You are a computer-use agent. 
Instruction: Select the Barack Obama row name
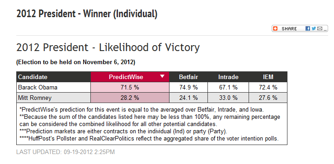[x=38, y=87]
